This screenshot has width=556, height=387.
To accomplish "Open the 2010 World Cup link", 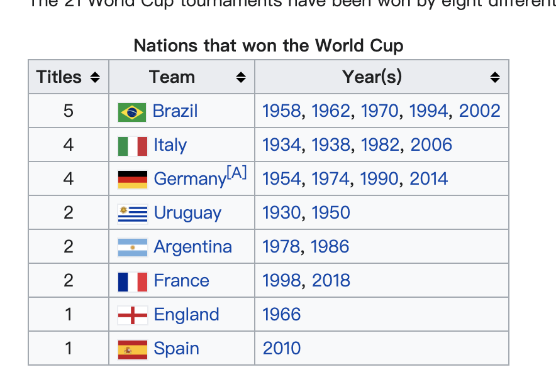I will [x=282, y=349].
